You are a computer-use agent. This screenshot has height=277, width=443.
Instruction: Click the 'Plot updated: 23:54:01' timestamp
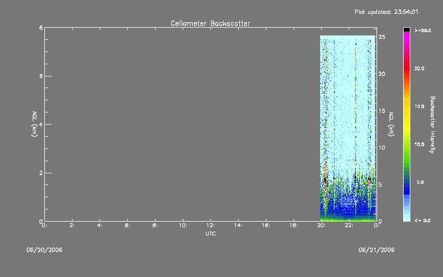386,12
